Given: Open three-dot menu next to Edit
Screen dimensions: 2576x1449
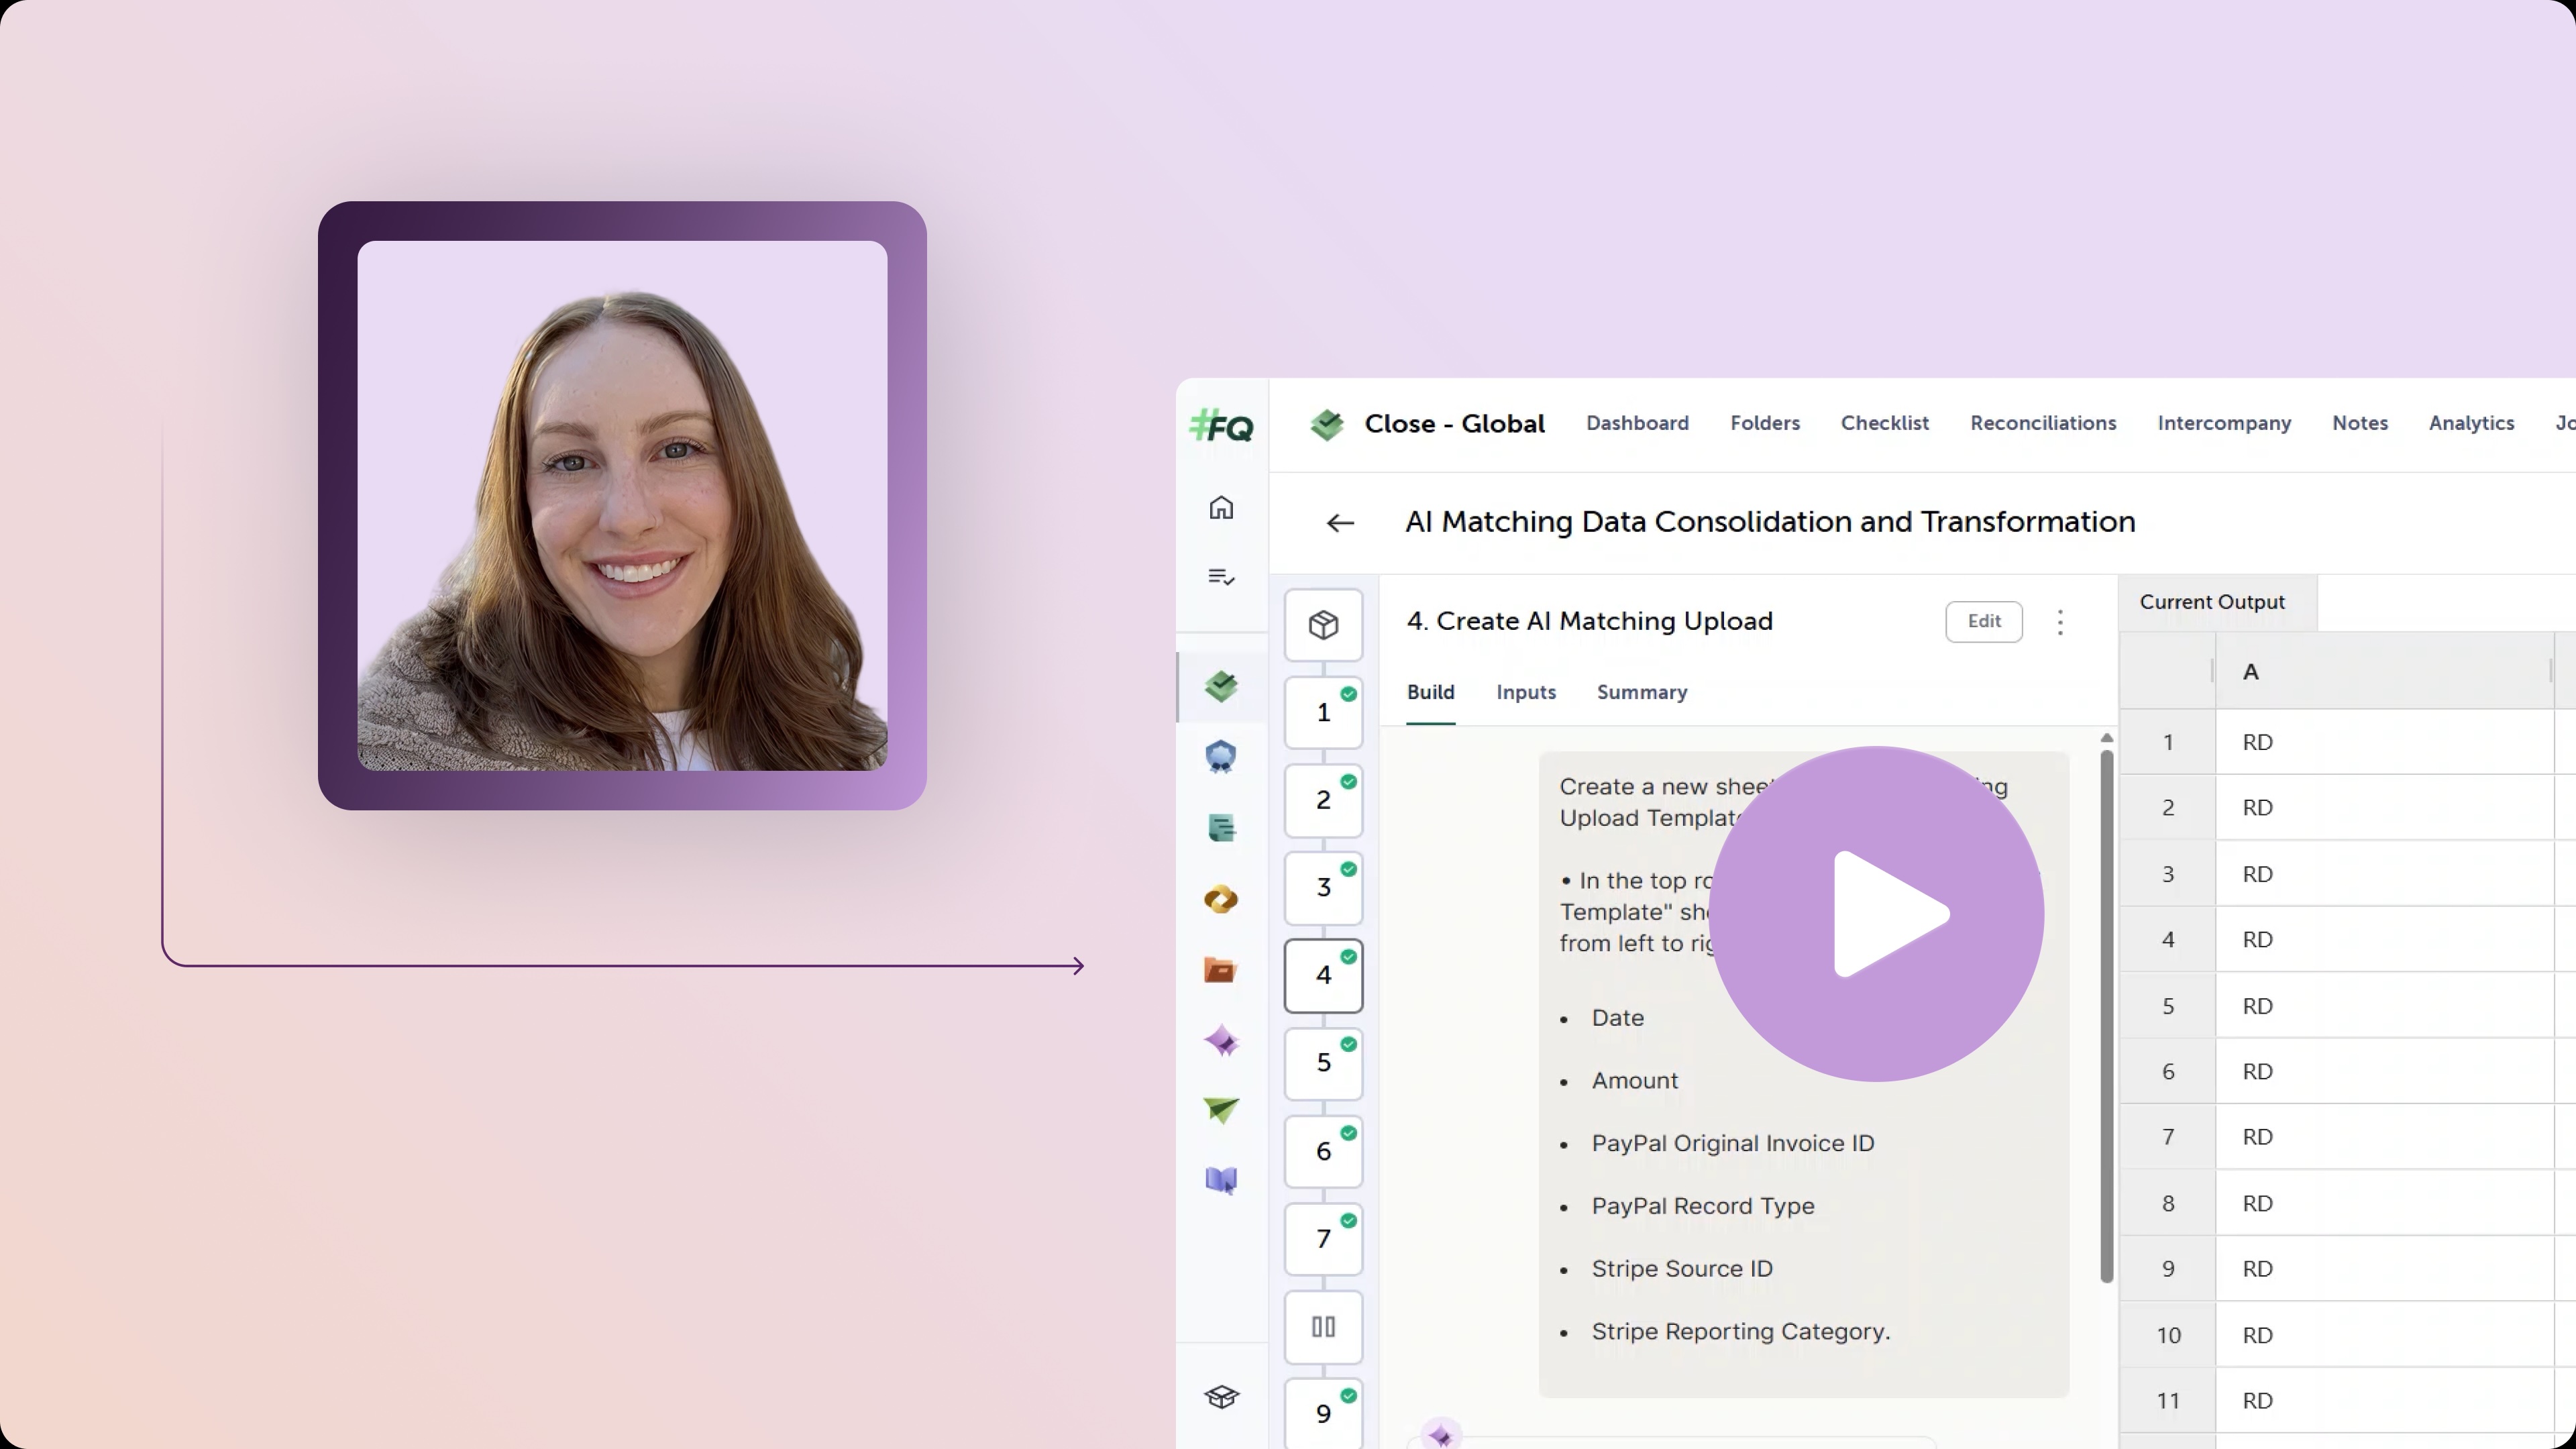Looking at the screenshot, I should coord(2060,622).
